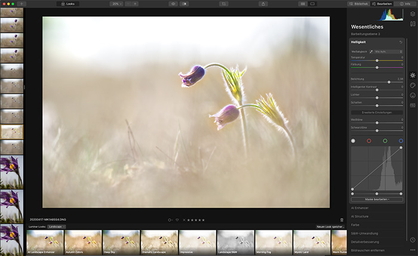This screenshot has height=256, width=418.
Task: Delete the image with the trash icon
Action: [x=342, y=220]
